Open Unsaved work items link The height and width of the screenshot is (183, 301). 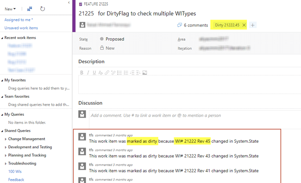(x=21, y=28)
